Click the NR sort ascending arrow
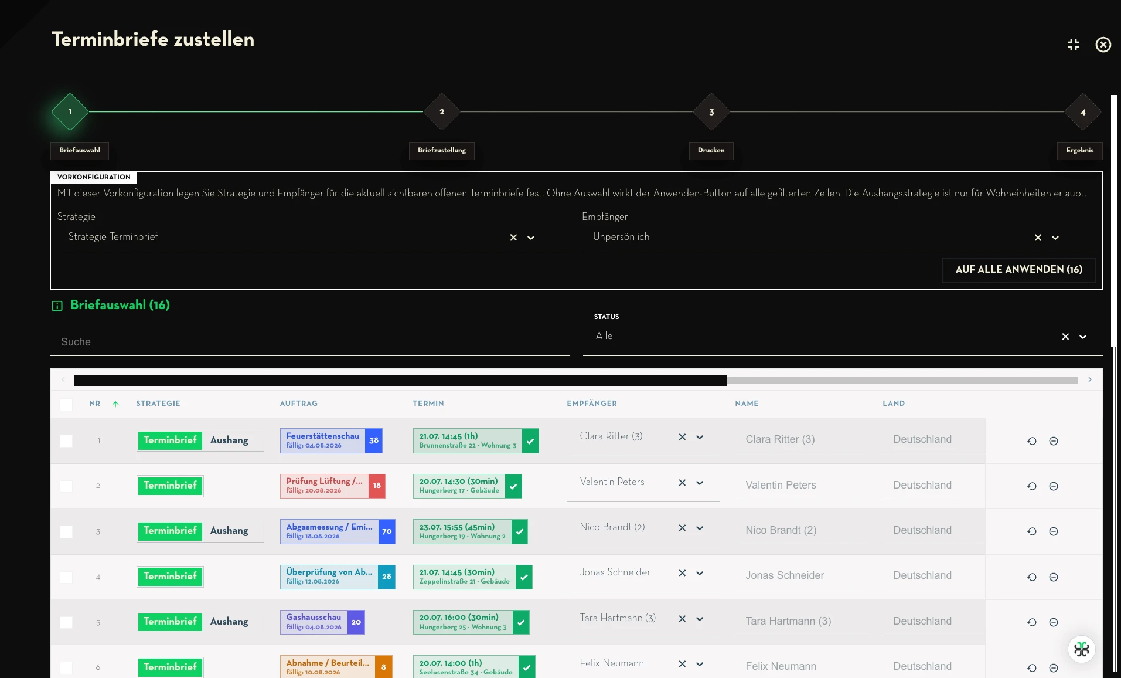This screenshot has width=1121, height=678. 115,404
